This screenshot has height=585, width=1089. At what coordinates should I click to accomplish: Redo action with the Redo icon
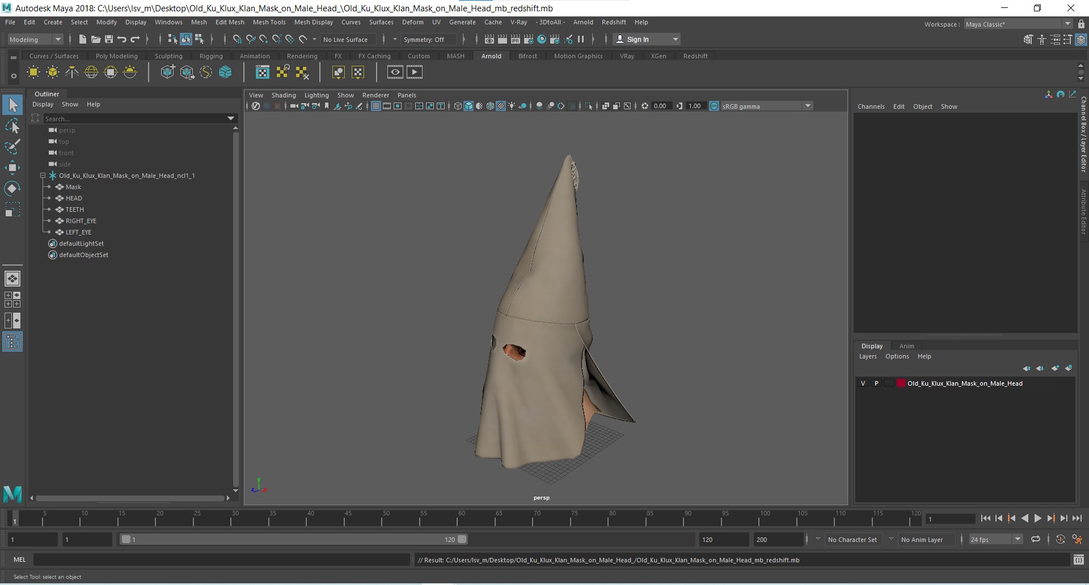[135, 39]
